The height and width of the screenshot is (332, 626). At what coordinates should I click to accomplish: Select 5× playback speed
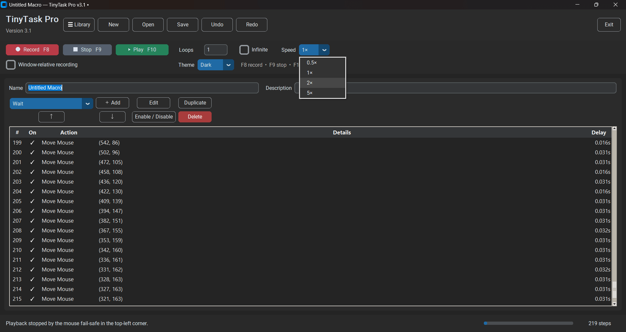322,93
